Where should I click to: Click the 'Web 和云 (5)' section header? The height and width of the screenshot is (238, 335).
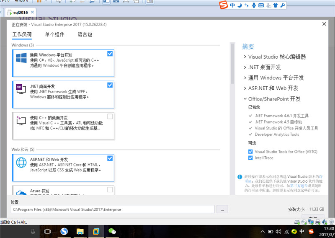tap(23, 149)
